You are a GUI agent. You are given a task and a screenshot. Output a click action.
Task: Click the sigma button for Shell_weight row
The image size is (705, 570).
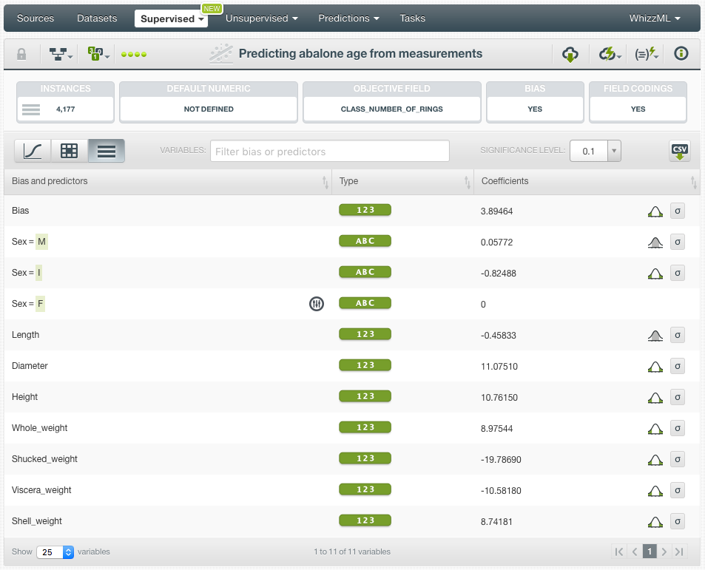coord(678,521)
